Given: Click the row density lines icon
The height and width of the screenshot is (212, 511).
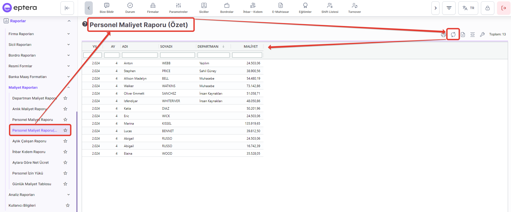Looking at the screenshot, I should (473, 35).
